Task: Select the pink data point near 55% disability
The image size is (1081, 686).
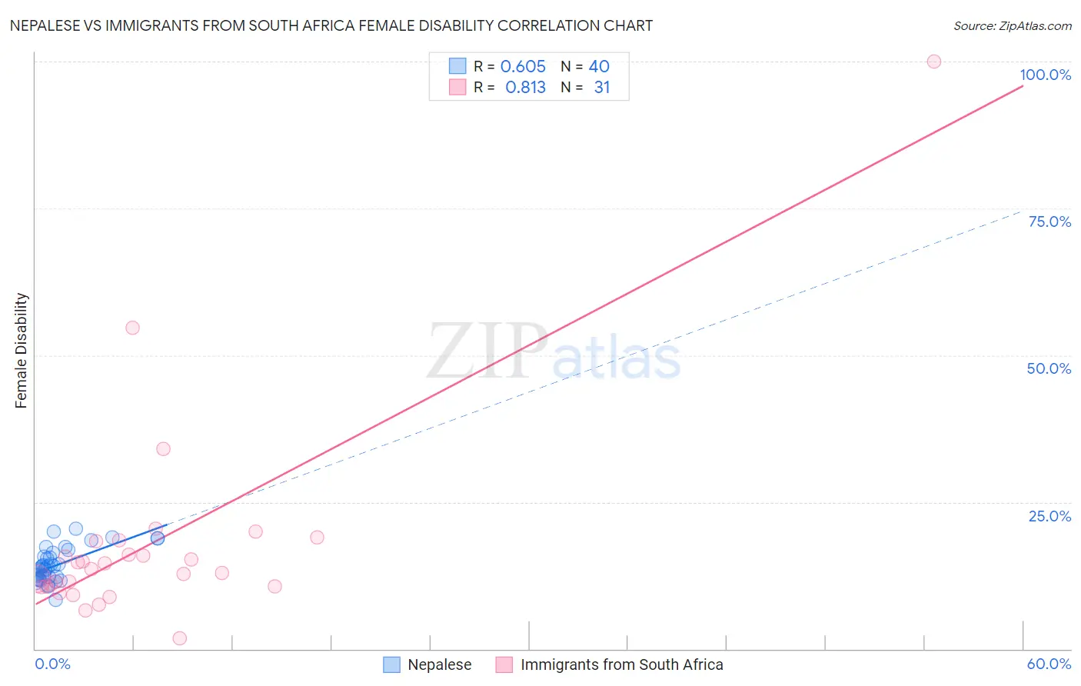Action: 132,328
